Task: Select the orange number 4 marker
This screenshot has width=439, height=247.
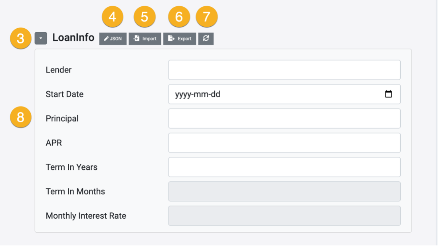Action: point(113,17)
